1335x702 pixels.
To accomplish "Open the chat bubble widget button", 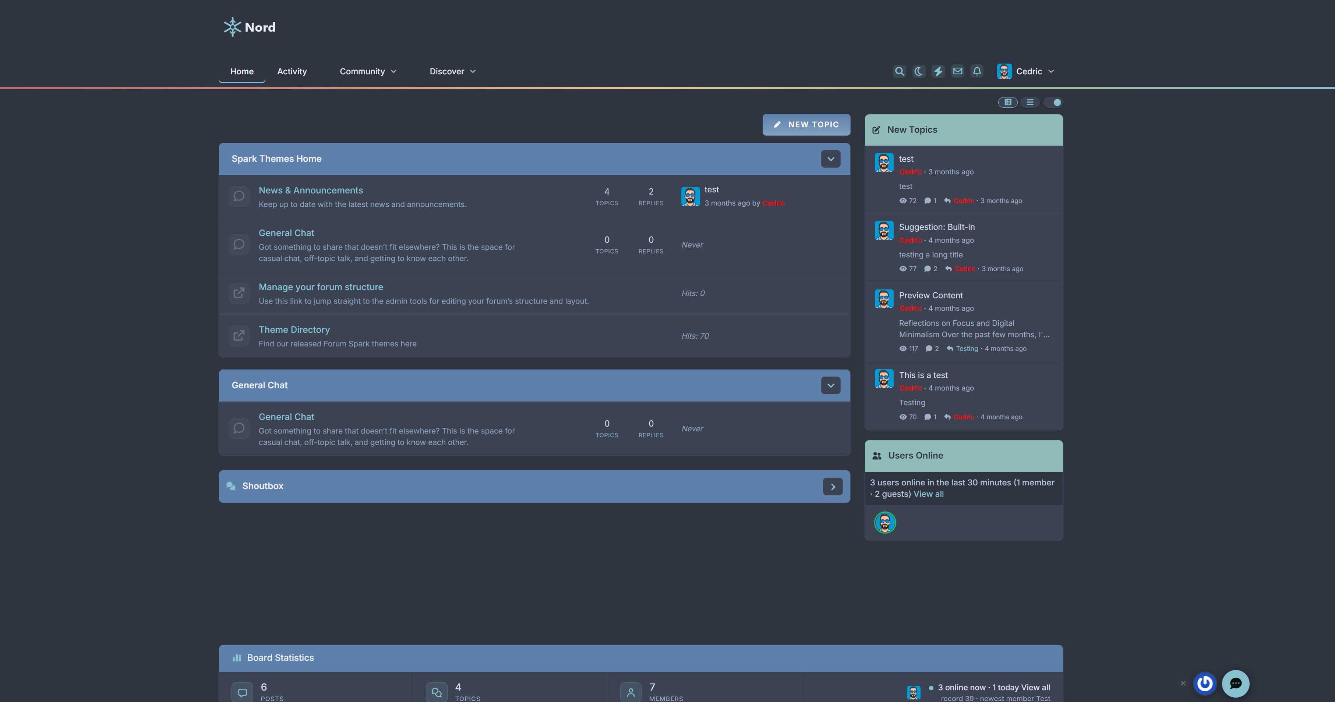I will click(x=1236, y=683).
